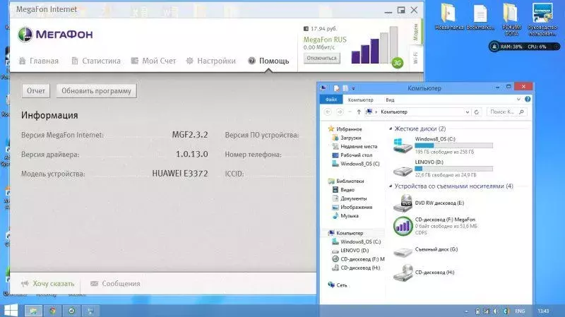Click the Refresh button in Explorer
Screen dimensions: 565x317
[x=476, y=112]
